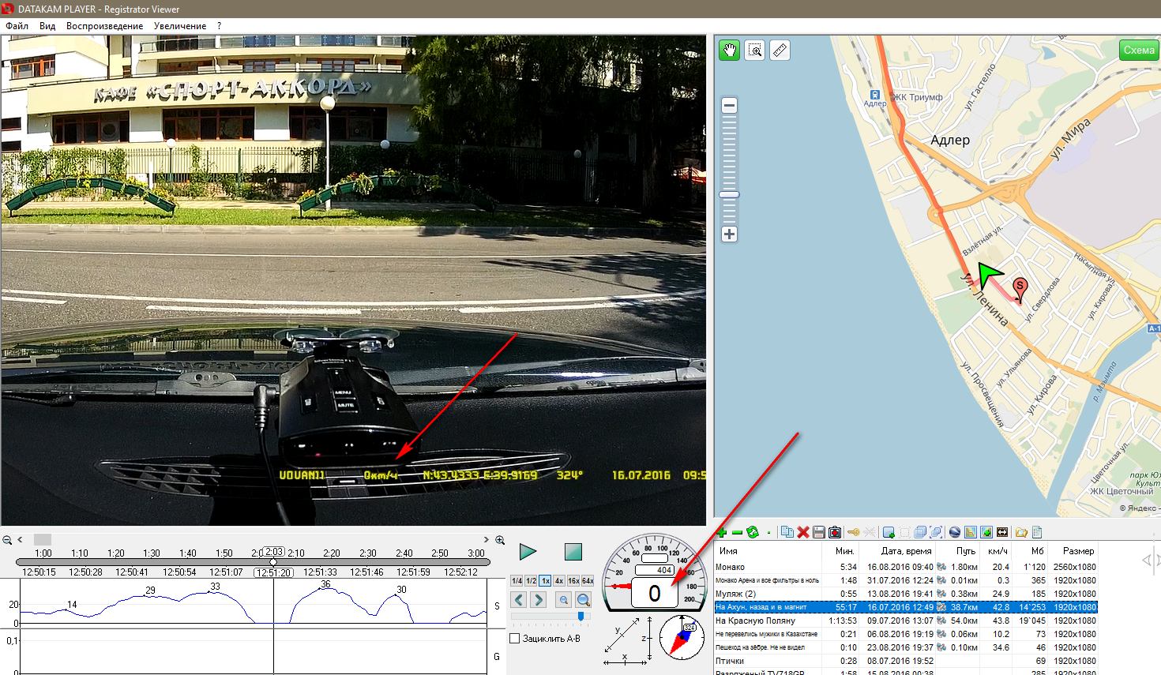The width and height of the screenshot is (1161, 675).
Task: Click the green Схема map type button
Action: (x=1138, y=51)
